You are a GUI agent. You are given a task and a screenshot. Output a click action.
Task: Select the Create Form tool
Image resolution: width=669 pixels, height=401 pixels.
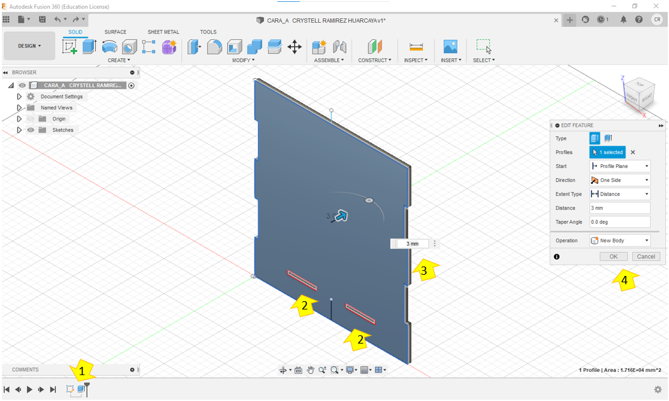pos(169,47)
